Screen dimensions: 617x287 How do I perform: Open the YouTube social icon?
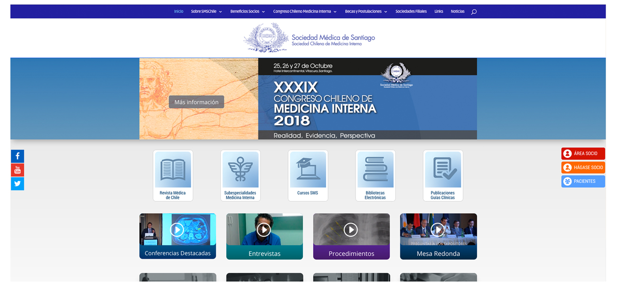click(x=18, y=170)
